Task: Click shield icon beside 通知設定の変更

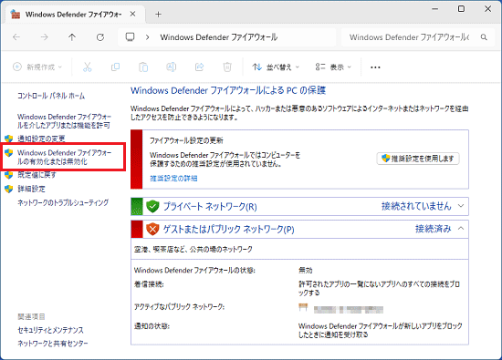Action: coord(8,139)
